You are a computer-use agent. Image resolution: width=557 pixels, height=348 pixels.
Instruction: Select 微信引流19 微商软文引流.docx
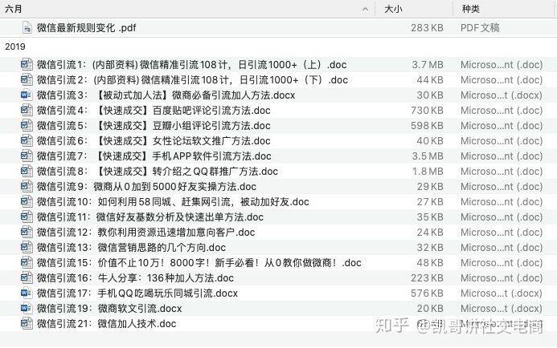109,309
